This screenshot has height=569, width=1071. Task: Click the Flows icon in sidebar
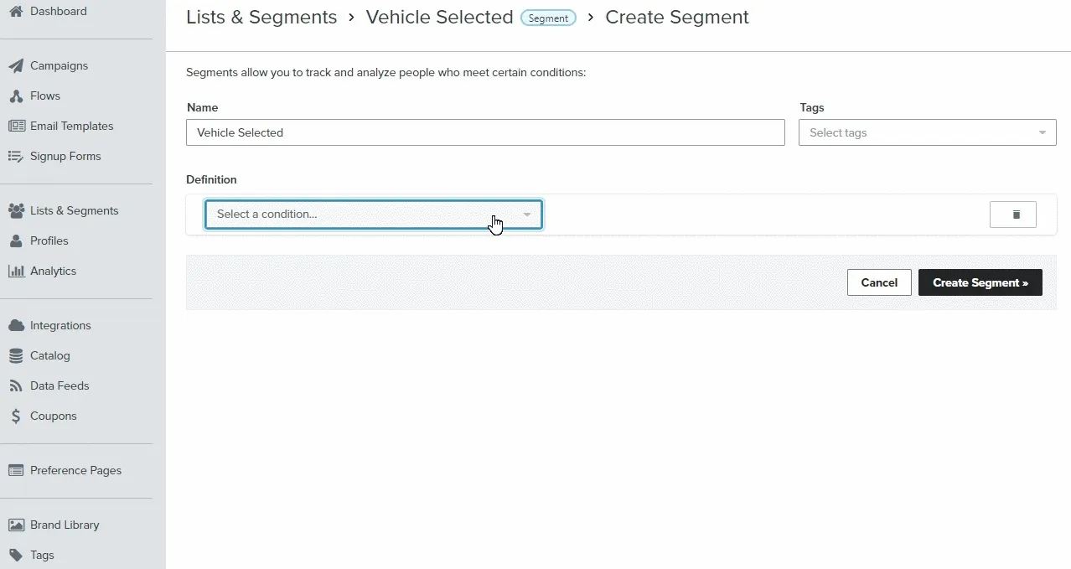pyautogui.click(x=16, y=96)
